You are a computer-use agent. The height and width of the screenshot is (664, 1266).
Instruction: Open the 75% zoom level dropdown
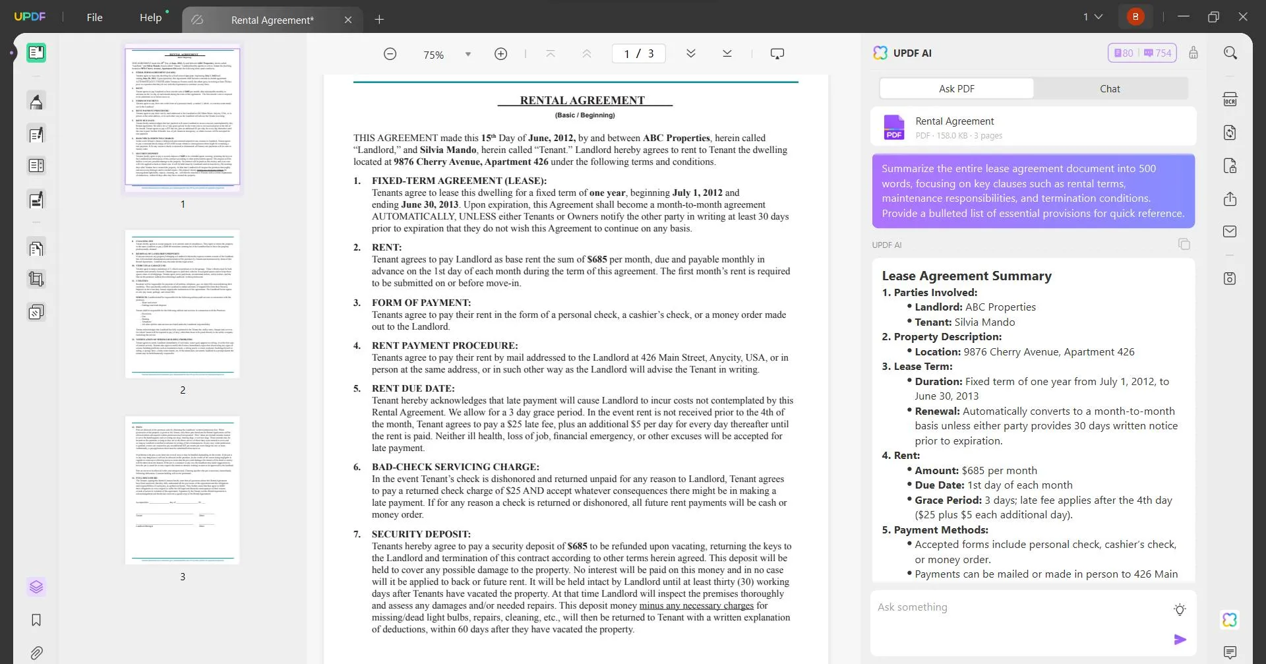pyautogui.click(x=467, y=54)
